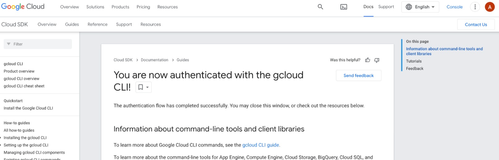
Task: Click the Send feedback button
Action: (359, 75)
